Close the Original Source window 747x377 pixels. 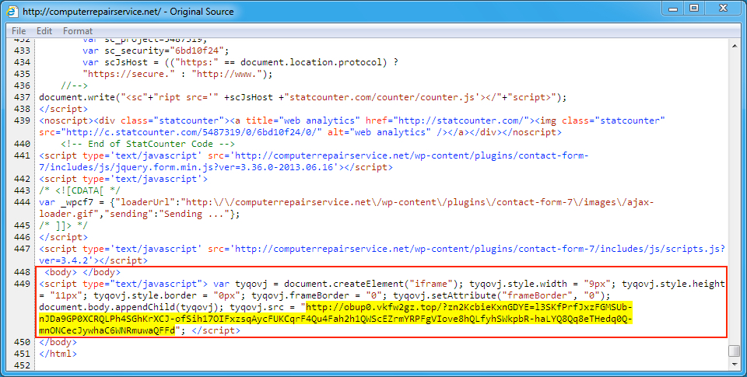point(723,9)
